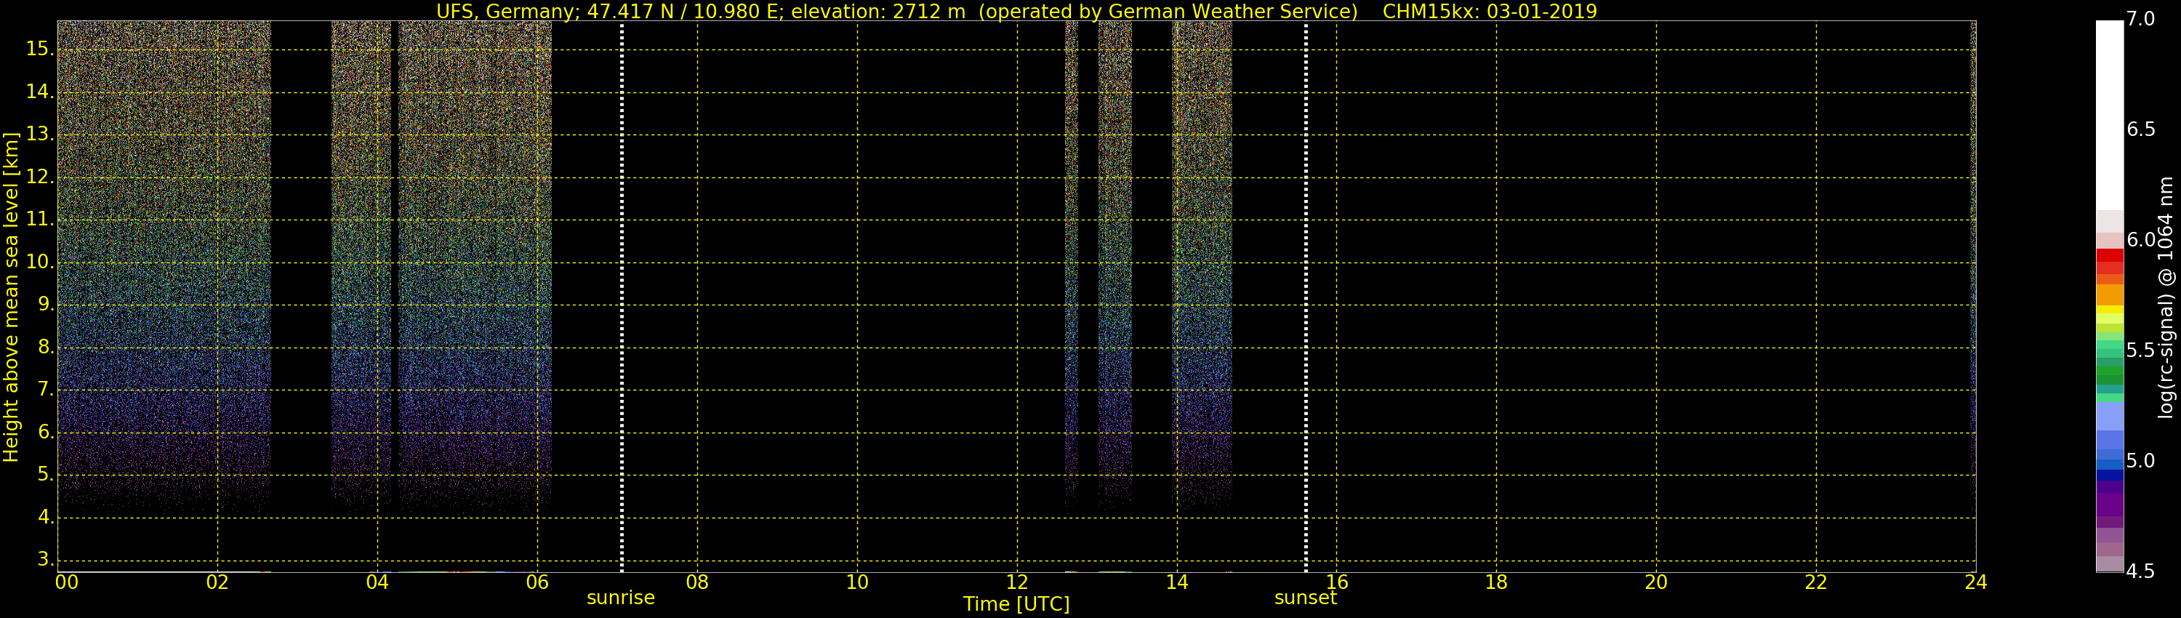Screen dimensions: 2181x618
Task: Click the y-axis tick label '6.'
Action: click(46, 432)
